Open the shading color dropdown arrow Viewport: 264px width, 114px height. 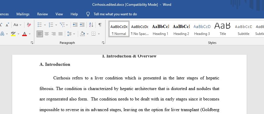[x=88, y=34]
